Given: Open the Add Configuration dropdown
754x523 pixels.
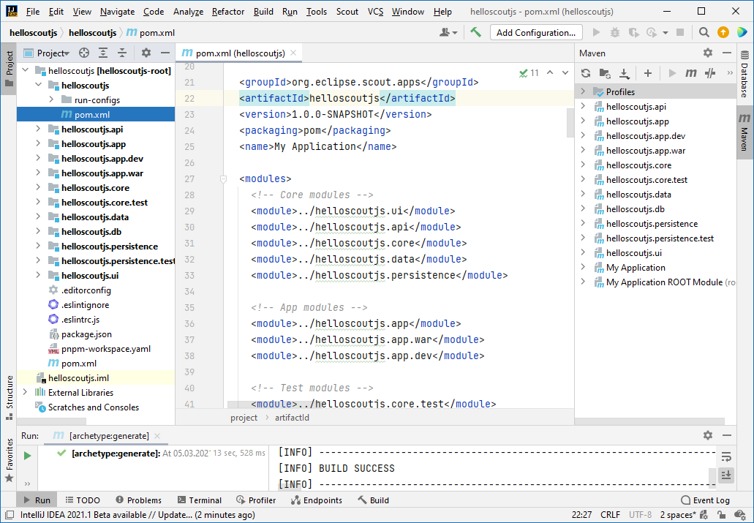Looking at the screenshot, I should (538, 32).
